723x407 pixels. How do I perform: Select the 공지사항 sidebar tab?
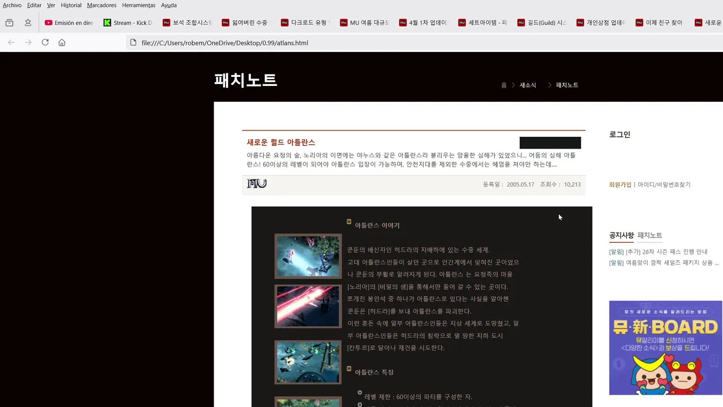(x=621, y=235)
